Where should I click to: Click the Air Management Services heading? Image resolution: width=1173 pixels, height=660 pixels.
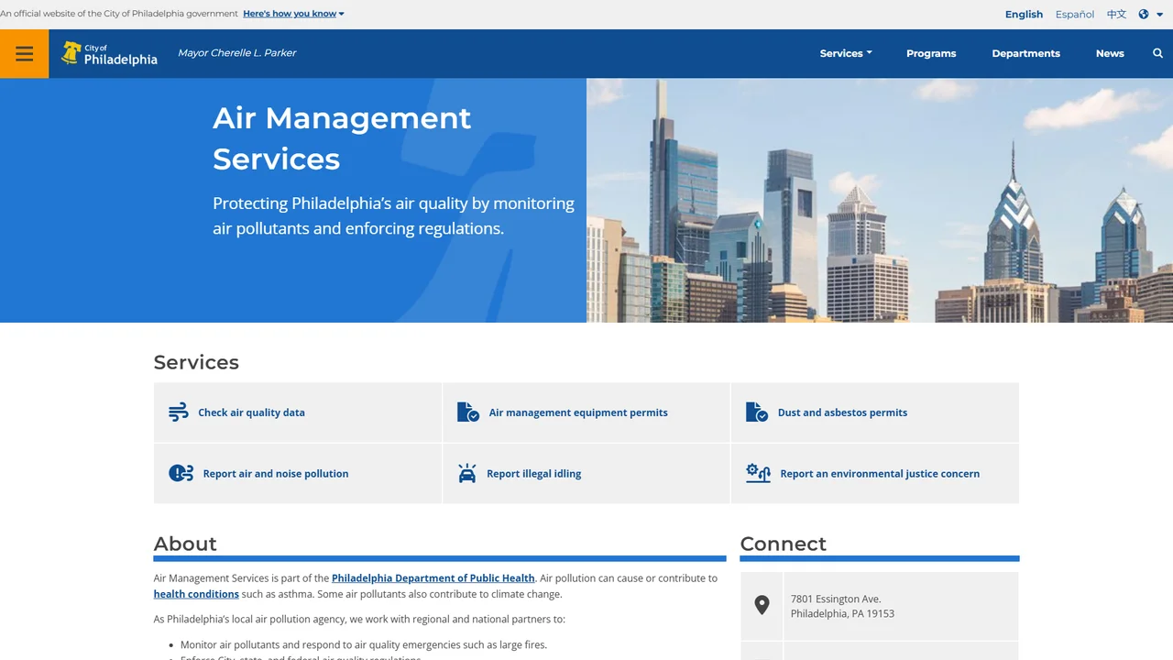(342, 138)
